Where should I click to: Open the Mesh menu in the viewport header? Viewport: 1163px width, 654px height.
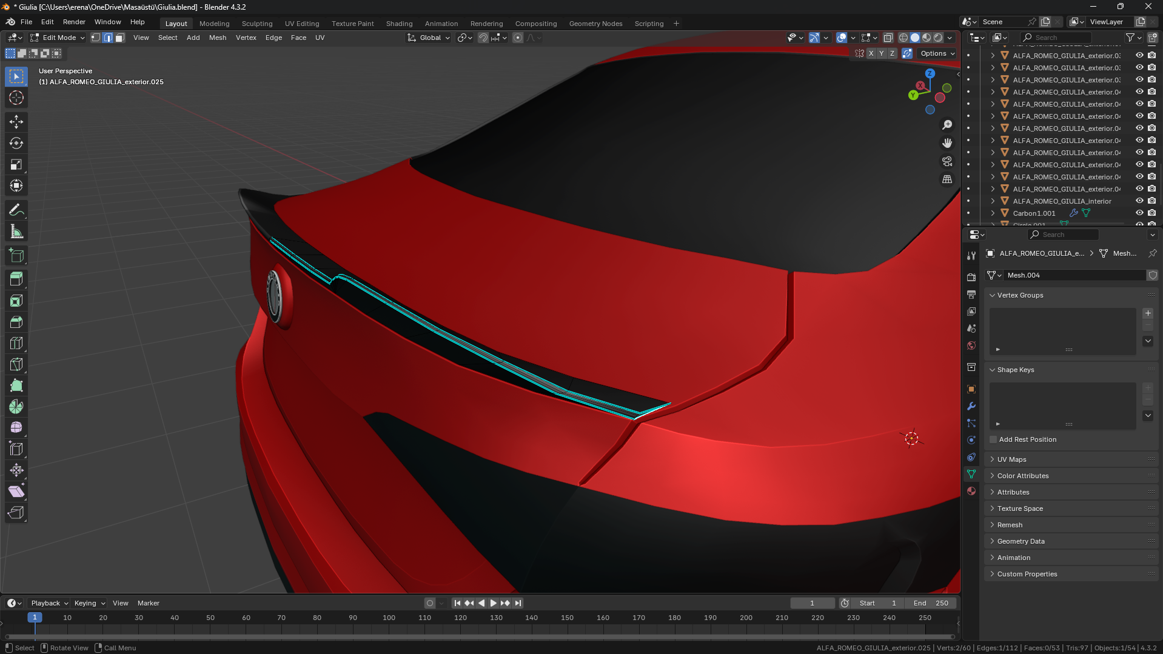point(218,38)
